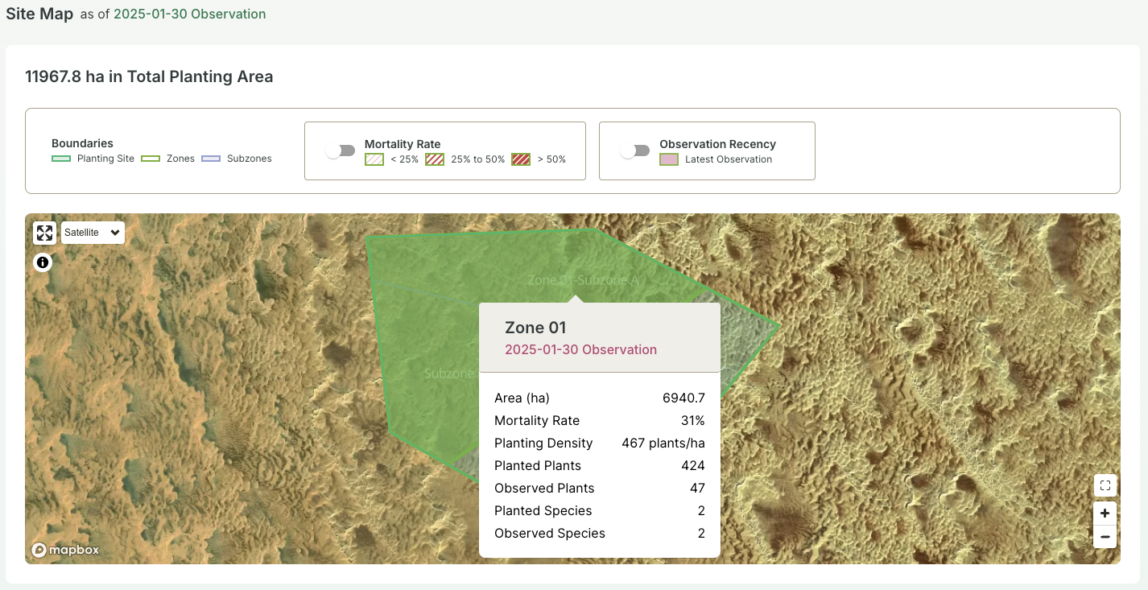This screenshot has width=1148, height=590.
Task: Toggle the Observation Recency layer switch
Action: point(635,151)
